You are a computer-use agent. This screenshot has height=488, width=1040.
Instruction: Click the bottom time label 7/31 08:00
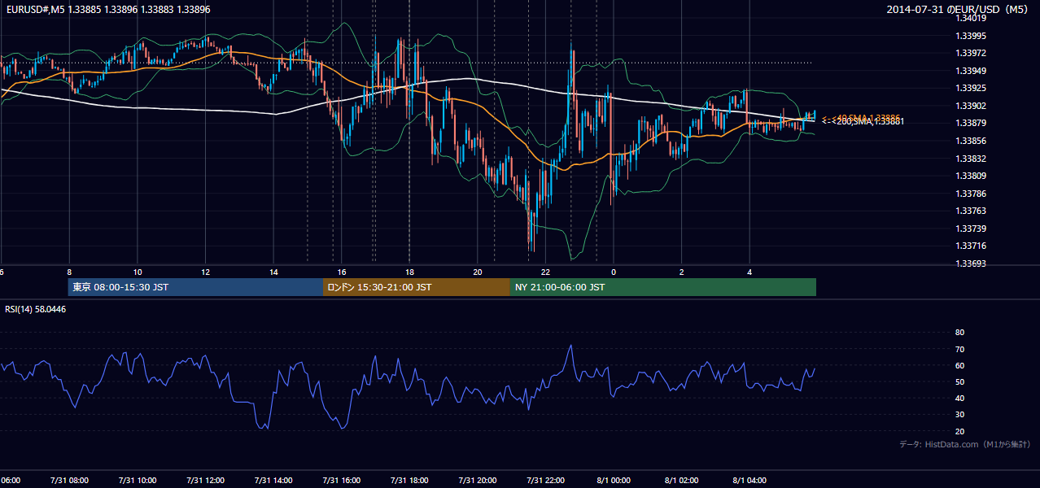click(x=68, y=481)
